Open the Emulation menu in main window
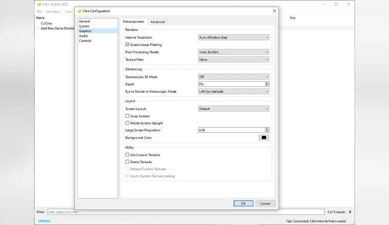The height and width of the screenshot is (225, 389). [53, 12]
